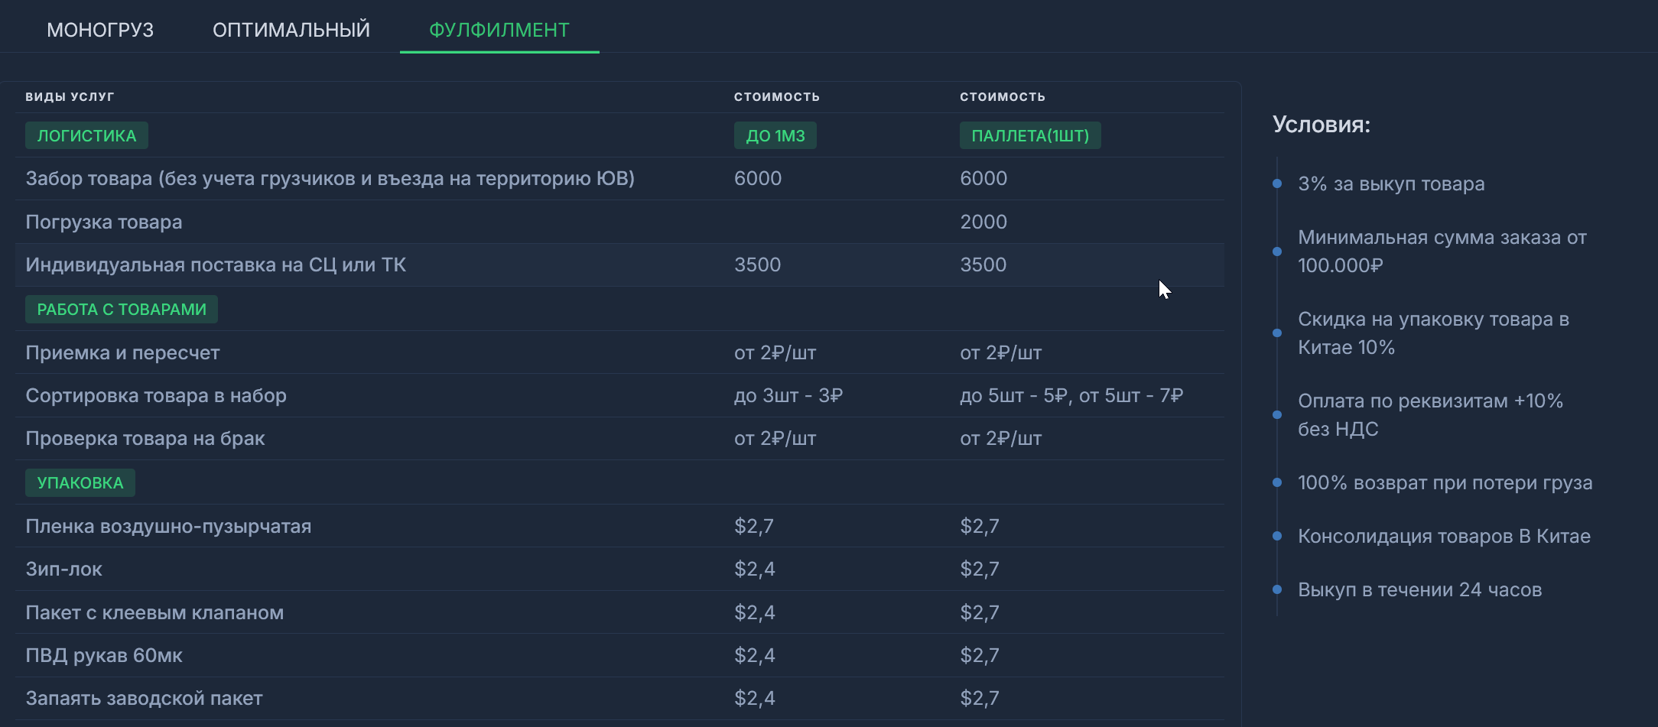Select the Индивидуальная поставка на СЦ row

(216, 265)
